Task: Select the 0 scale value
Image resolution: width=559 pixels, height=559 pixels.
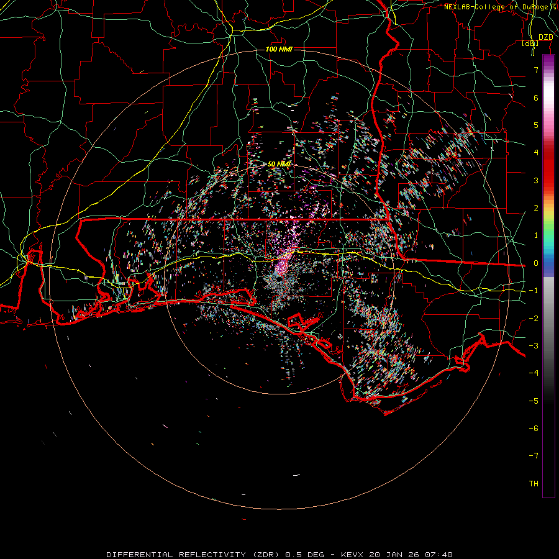Action: click(x=536, y=263)
